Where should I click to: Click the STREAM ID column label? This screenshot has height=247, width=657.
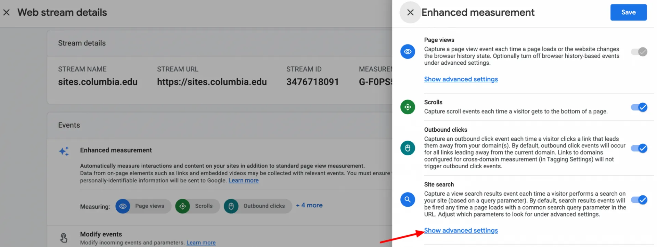point(304,69)
